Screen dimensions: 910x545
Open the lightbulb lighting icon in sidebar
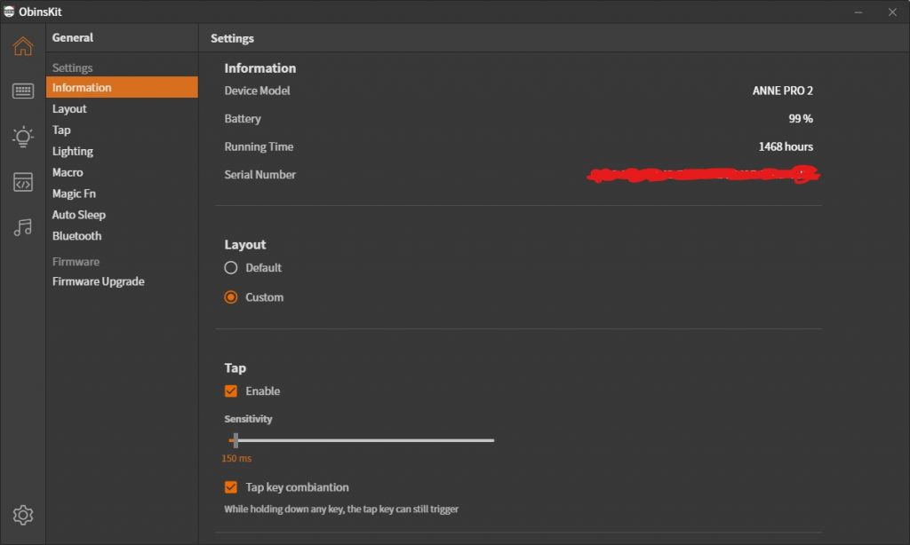[x=23, y=137]
